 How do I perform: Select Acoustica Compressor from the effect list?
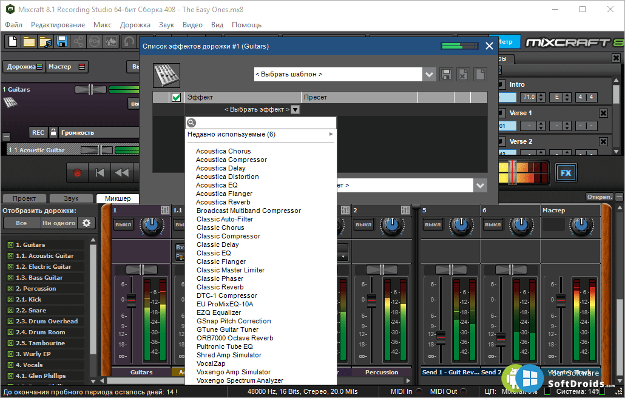[232, 160]
